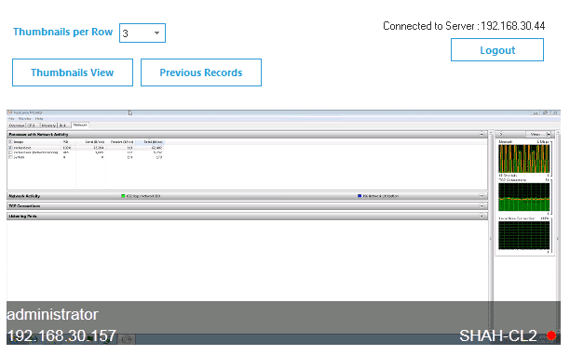Sort by the Receive (B/sec) column header

click(x=120, y=142)
